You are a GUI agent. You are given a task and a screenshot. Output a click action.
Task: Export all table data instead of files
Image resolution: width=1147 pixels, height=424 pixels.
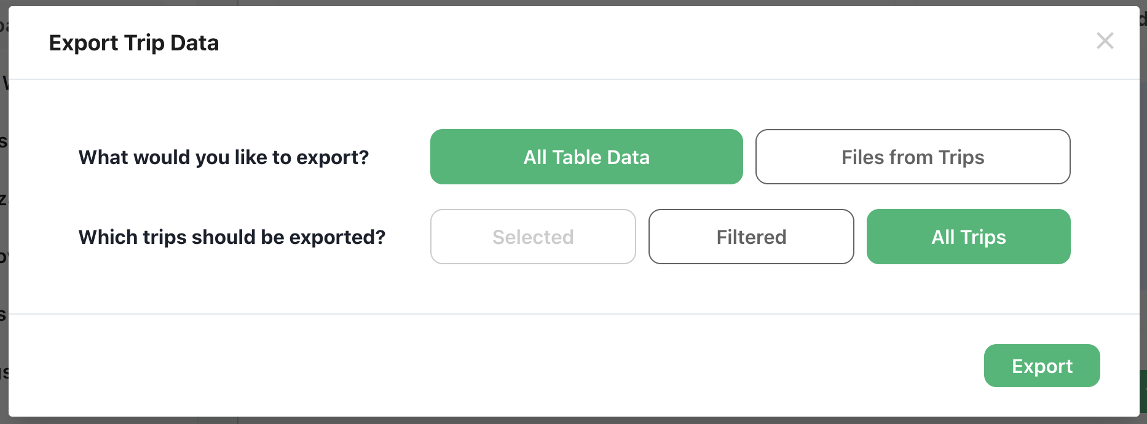coord(586,157)
